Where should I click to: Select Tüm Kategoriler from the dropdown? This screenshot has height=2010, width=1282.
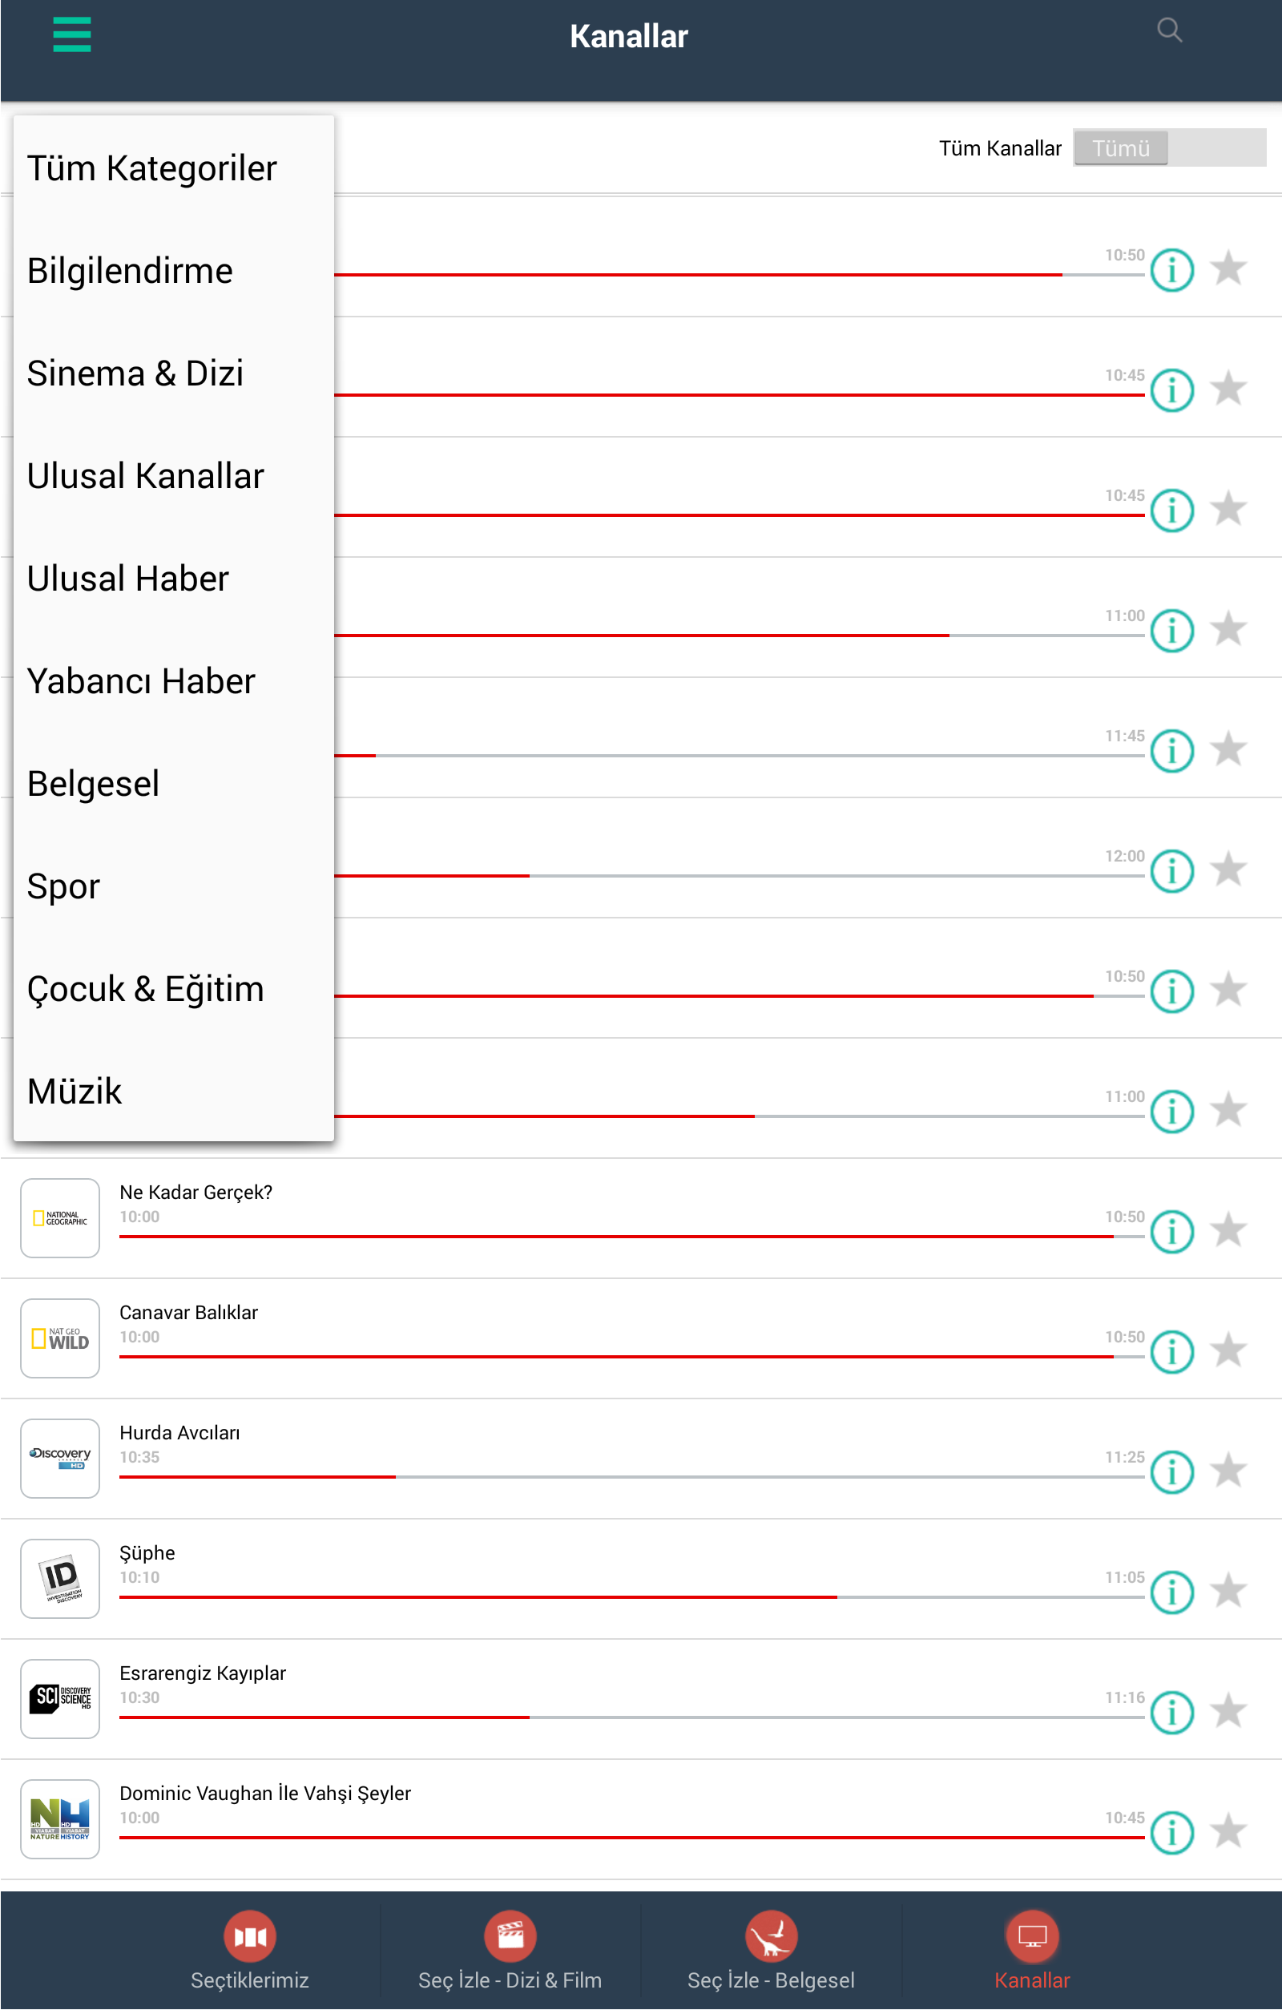(152, 167)
